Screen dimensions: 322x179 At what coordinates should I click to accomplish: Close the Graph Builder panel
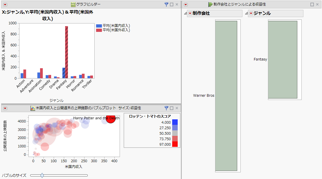pos(177,4)
